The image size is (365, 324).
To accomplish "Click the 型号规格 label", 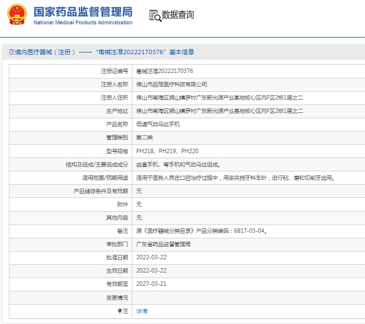I will click(x=117, y=151).
